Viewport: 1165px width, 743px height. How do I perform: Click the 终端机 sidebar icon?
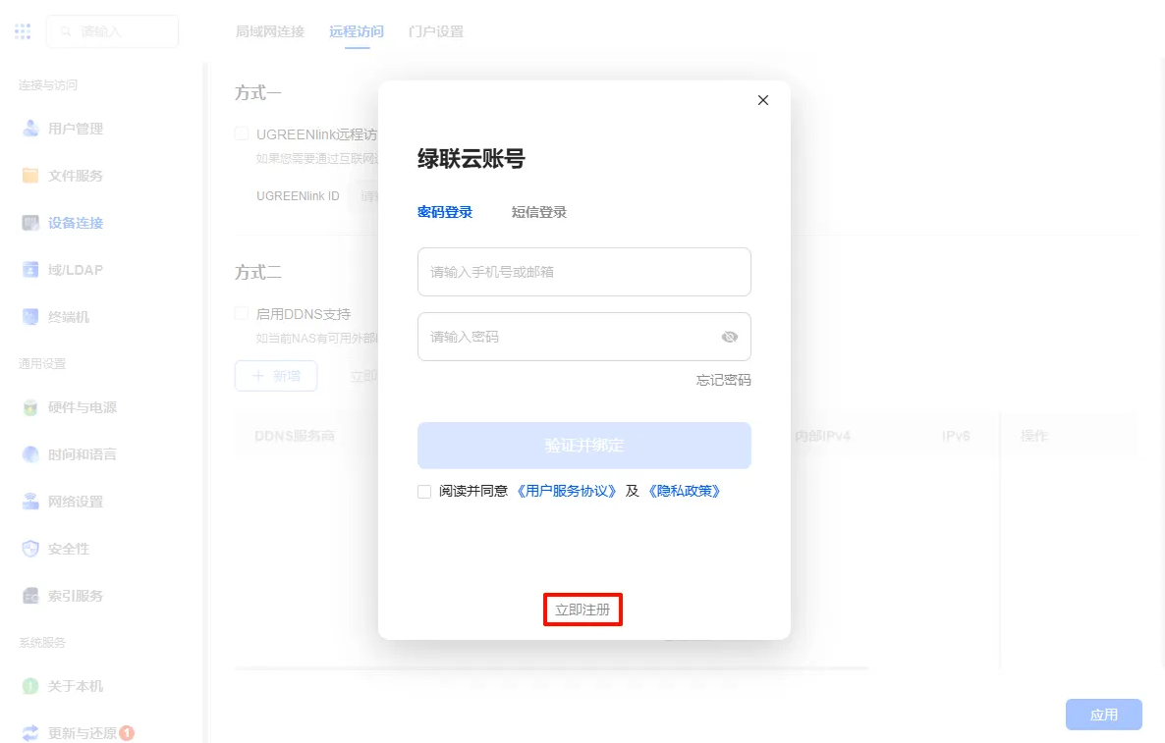(x=30, y=317)
